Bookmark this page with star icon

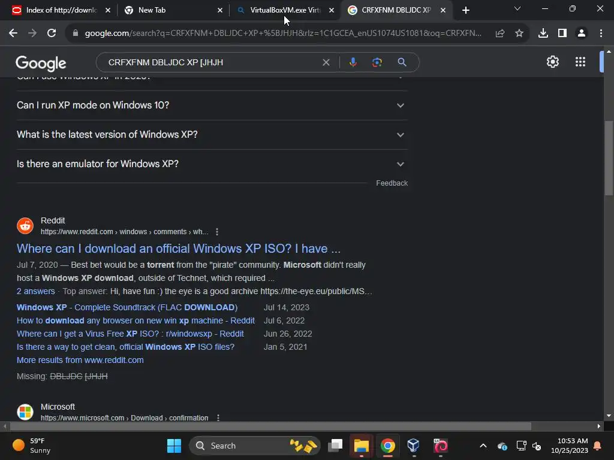click(x=519, y=34)
